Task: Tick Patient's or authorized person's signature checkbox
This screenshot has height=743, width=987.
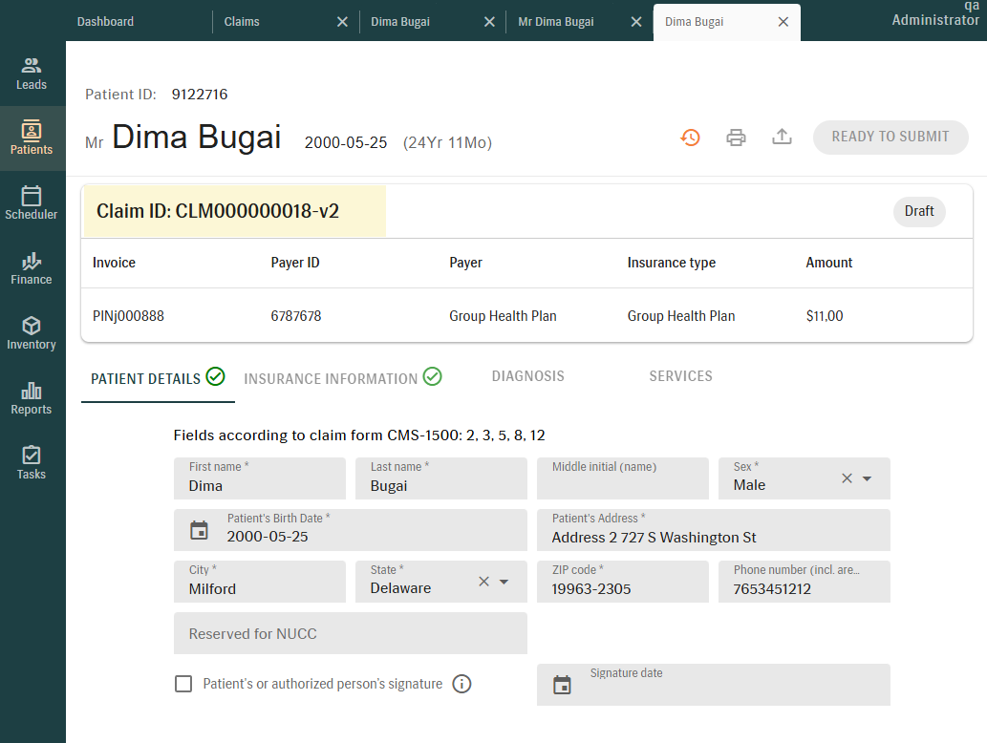Action: tap(183, 684)
